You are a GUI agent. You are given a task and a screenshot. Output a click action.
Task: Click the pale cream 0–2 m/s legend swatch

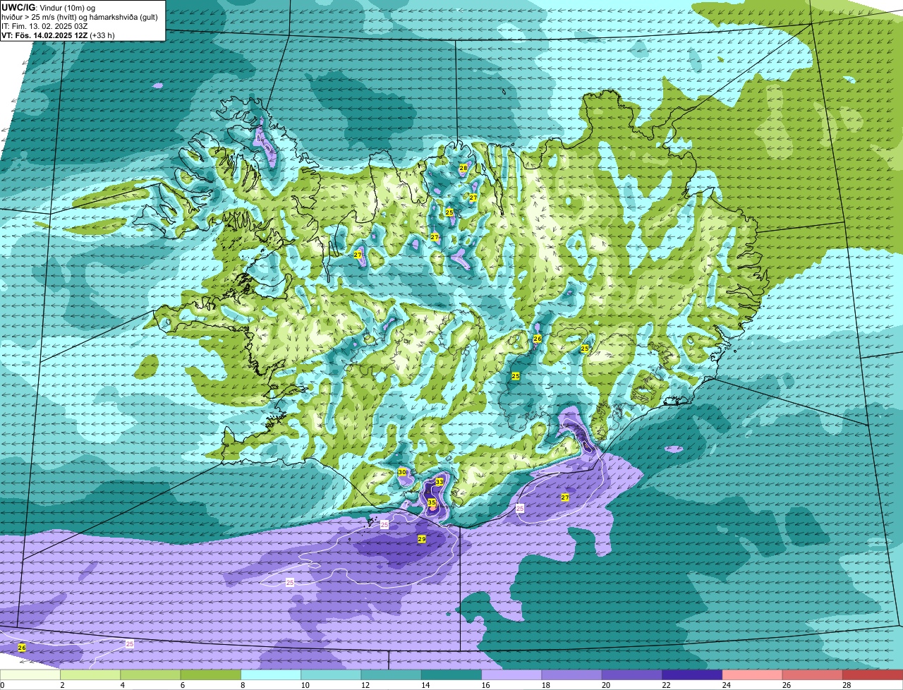(x=30, y=674)
